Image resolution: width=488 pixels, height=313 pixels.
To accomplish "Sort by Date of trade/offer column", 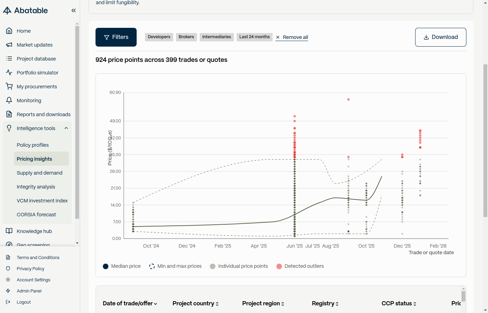I will pos(130,304).
